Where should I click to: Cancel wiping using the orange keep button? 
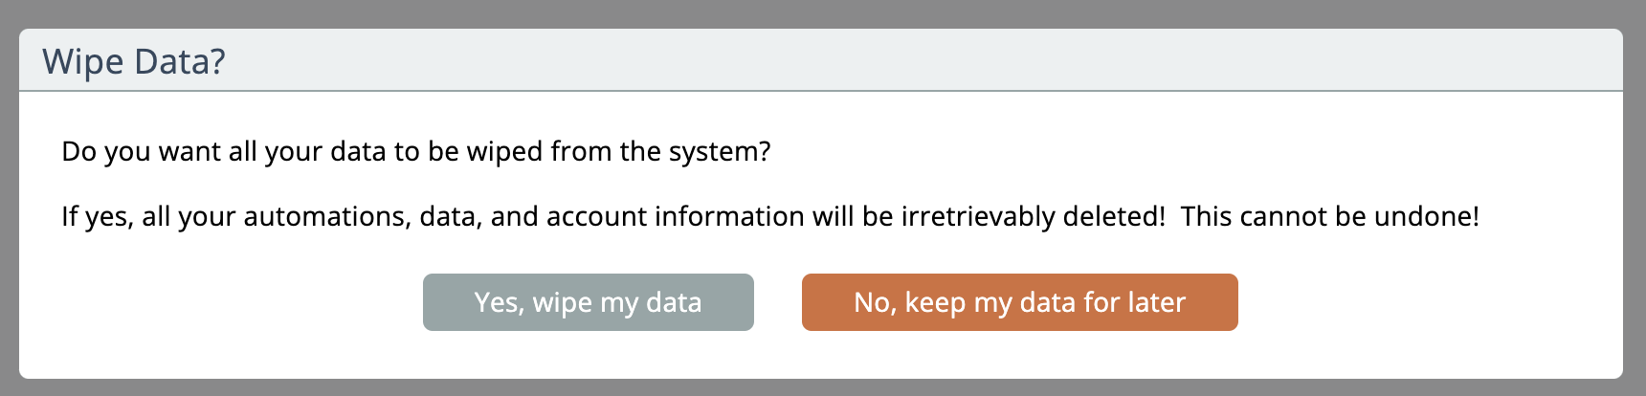pyautogui.click(x=1019, y=302)
